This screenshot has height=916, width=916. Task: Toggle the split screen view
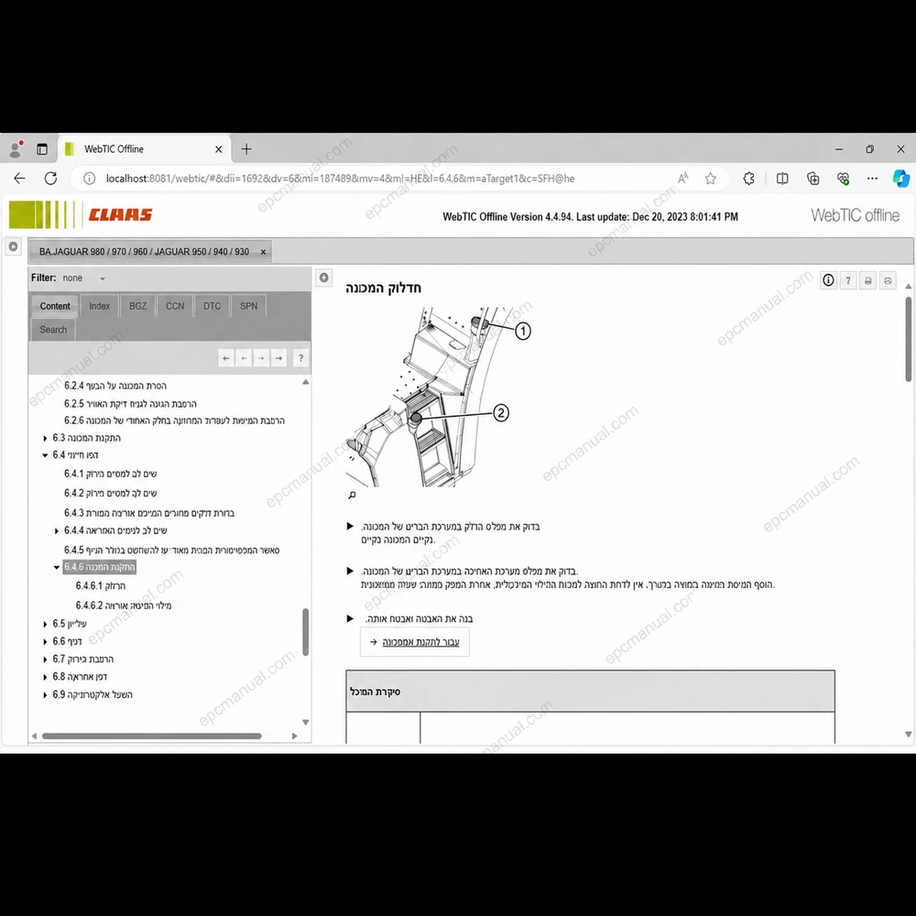pyautogui.click(x=782, y=179)
